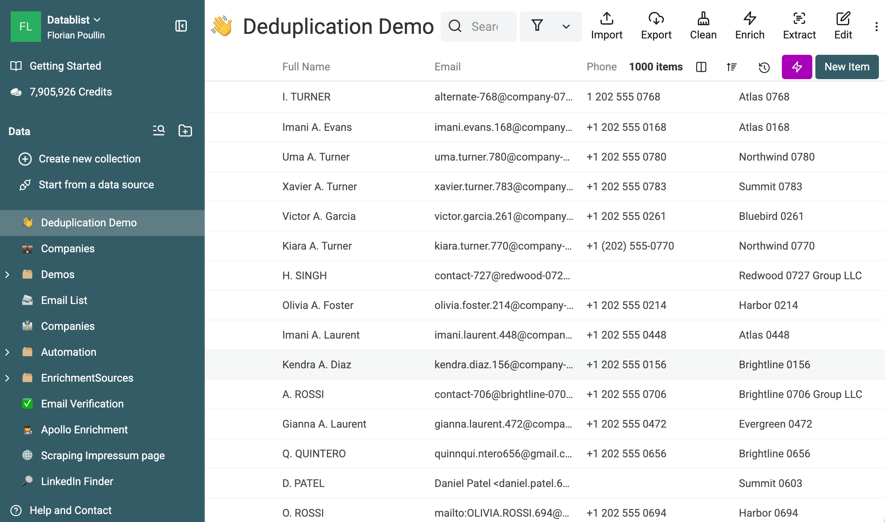Click the New Item button
The height and width of the screenshot is (522, 885).
(847, 67)
